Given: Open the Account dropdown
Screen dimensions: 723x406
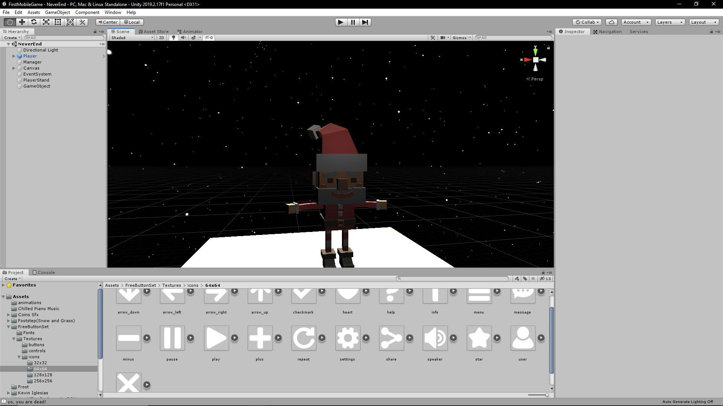Looking at the screenshot, I should (x=636, y=22).
